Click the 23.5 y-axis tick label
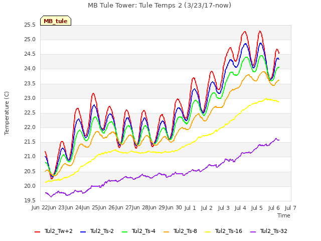 [x=30, y=84]
